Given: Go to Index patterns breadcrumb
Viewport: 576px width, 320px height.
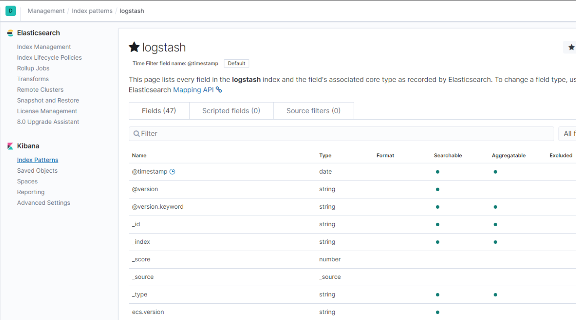Looking at the screenshot, I should pyautogui.click(x=92, y=11).
